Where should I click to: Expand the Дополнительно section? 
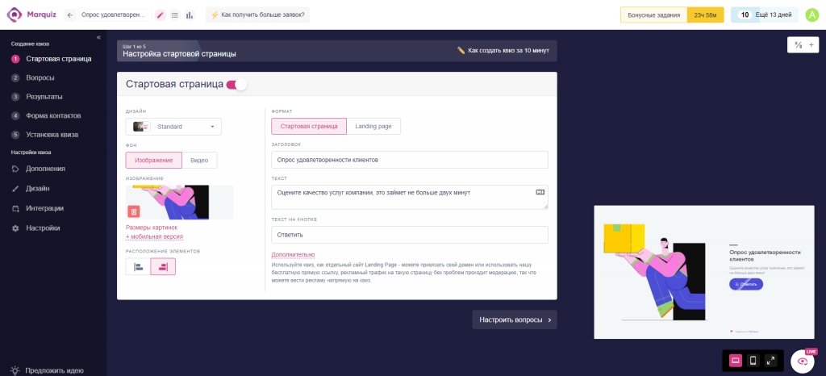[x=293, y=255]
